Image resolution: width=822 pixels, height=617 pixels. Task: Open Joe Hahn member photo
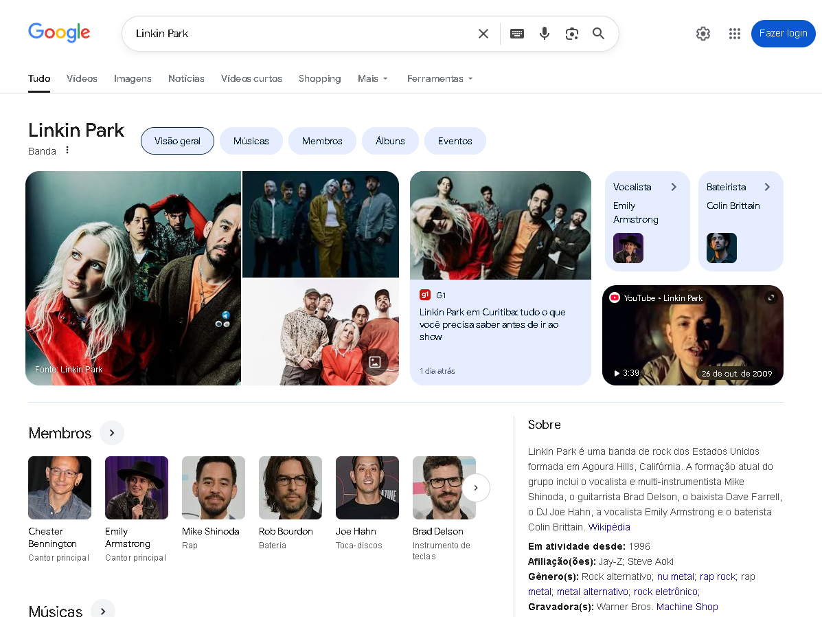click(367, 487)
